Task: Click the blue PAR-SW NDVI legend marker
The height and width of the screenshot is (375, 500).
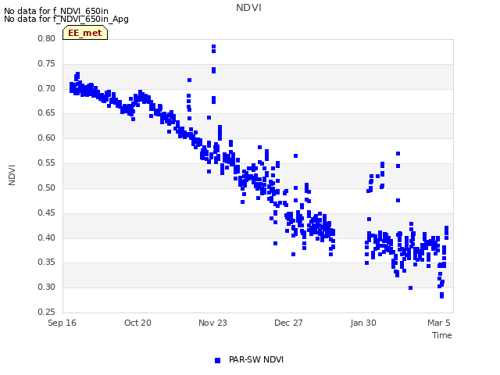Action: click(x=217, y=360)
